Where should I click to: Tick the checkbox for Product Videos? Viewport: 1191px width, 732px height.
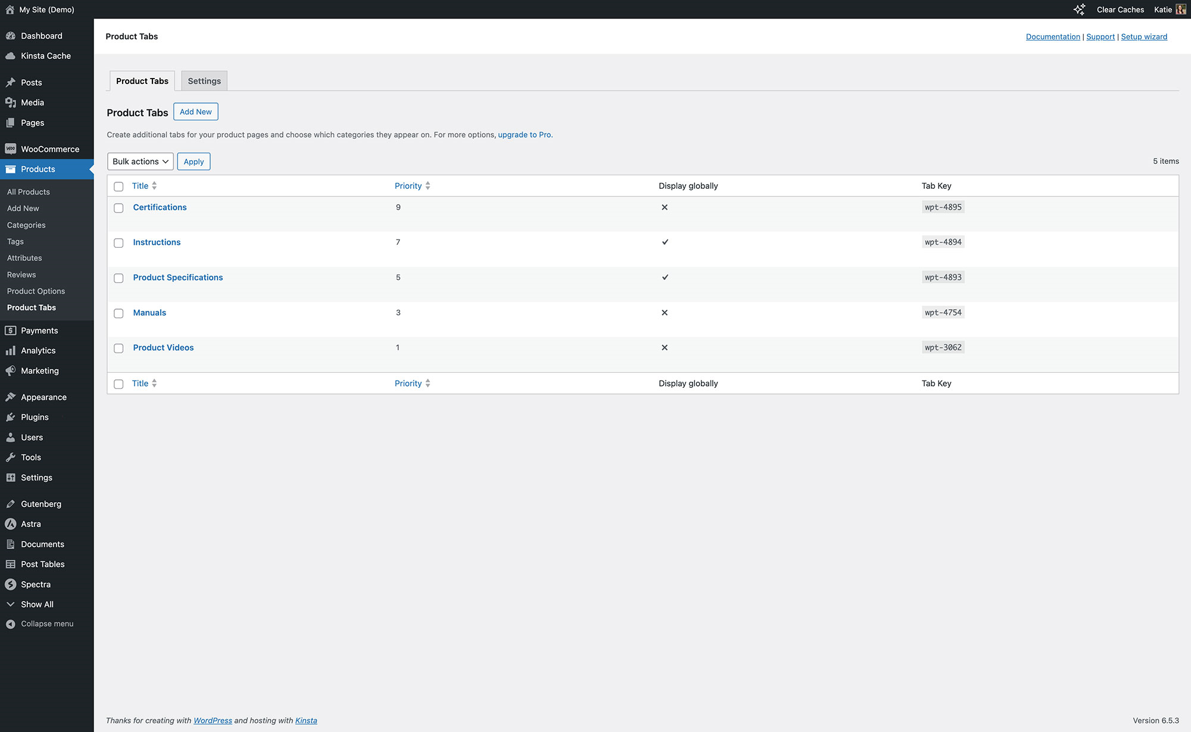pos(119,348)
